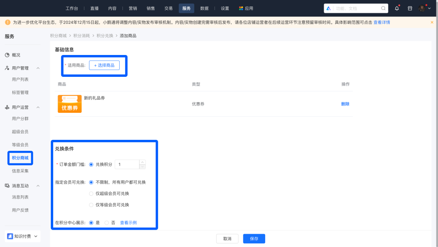The height and width of the screenshot is (247, 438).
Task: Increase 兑换积分 value with up arrow
Action: (x=142, y=162)
